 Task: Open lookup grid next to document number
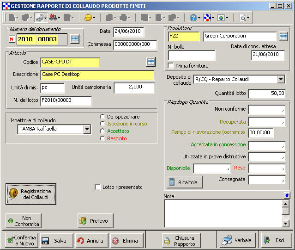[x=75, y=39]
